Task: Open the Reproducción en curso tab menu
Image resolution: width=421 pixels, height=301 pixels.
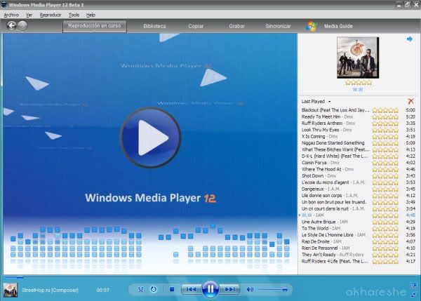Action: pyautogui.click(x=95, y=27)
